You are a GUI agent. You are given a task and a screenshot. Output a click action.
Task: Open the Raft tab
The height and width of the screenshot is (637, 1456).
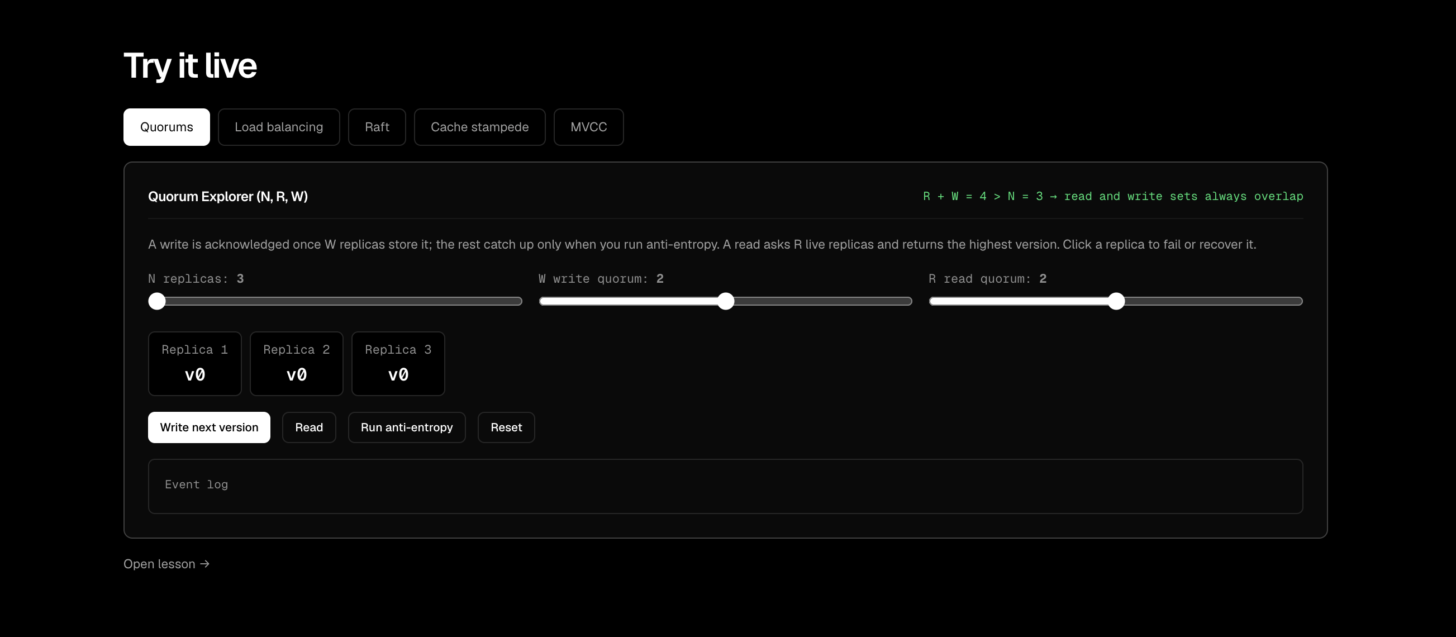(x=377, y=127)
